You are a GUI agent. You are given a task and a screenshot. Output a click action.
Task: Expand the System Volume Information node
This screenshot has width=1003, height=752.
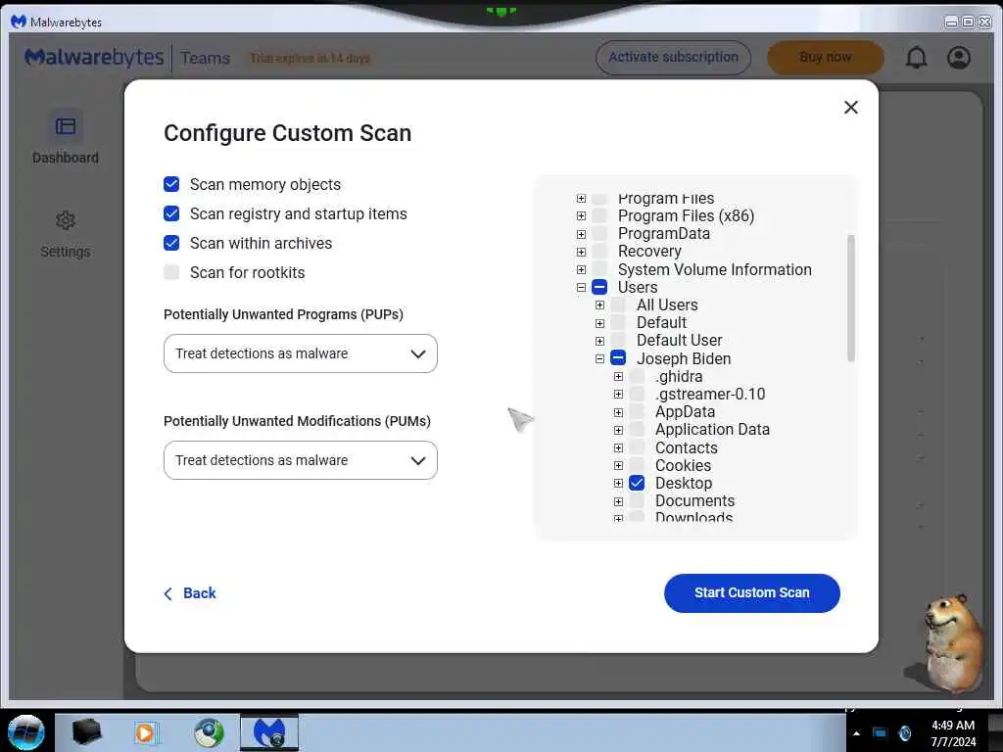[581, 270]
